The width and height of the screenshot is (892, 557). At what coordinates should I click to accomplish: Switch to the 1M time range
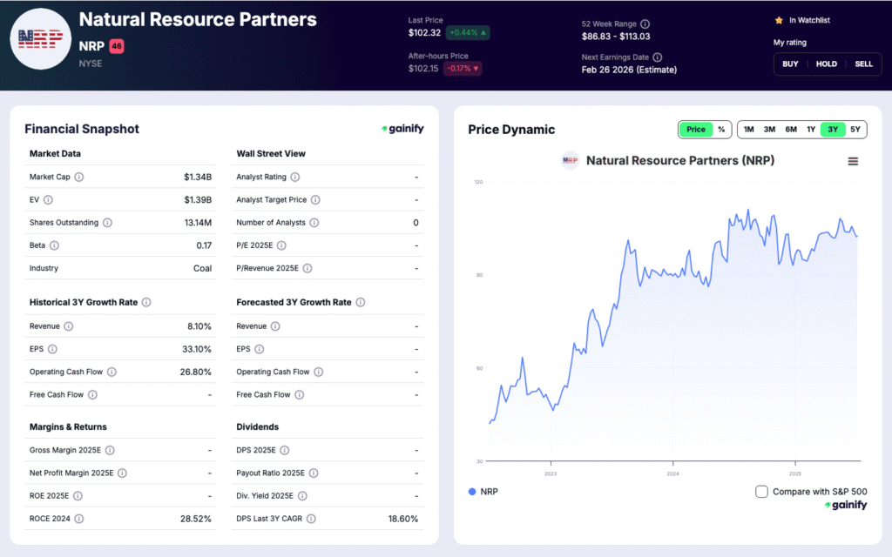(748, 129)
